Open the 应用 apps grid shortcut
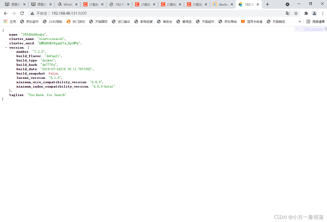This screenshot has width=327, height=222. click(x=10, y=22)
